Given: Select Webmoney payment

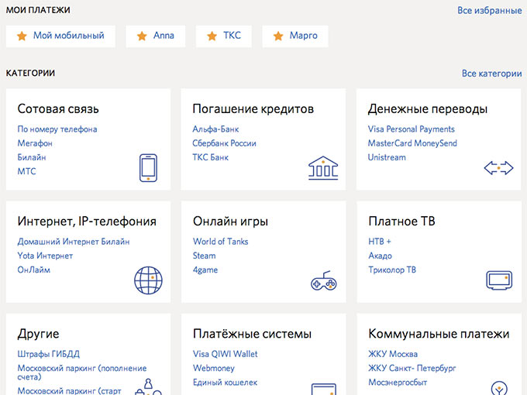Looking at the screenshot, I should [x=214, y=368].
